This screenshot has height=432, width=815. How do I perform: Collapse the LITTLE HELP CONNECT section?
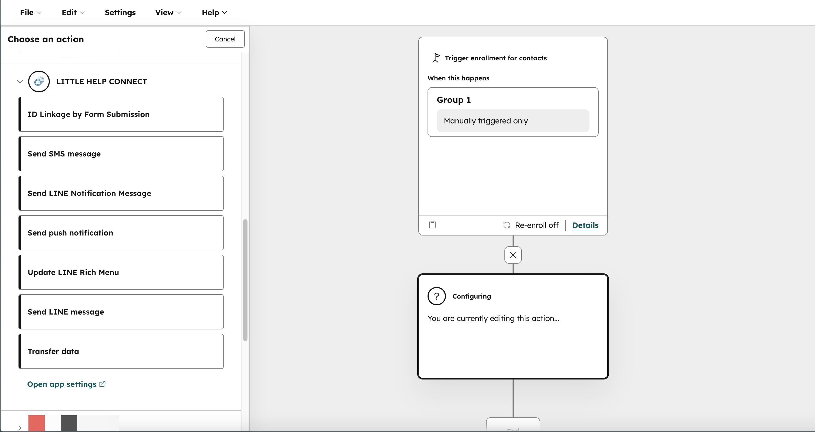pos(19,81)
